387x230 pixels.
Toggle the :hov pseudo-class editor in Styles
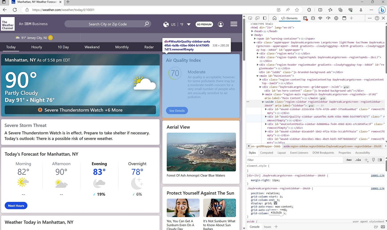click(349, 160)
